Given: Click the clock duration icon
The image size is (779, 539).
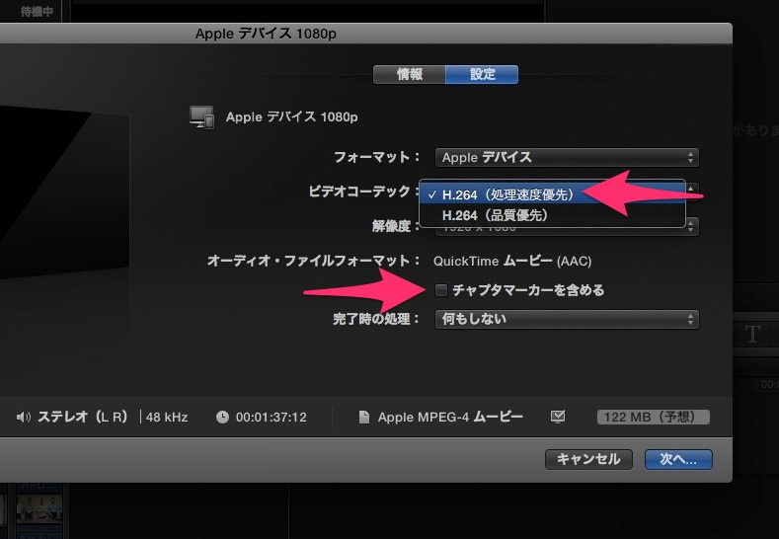Looking at the screenshot, I should click(222, 418).
